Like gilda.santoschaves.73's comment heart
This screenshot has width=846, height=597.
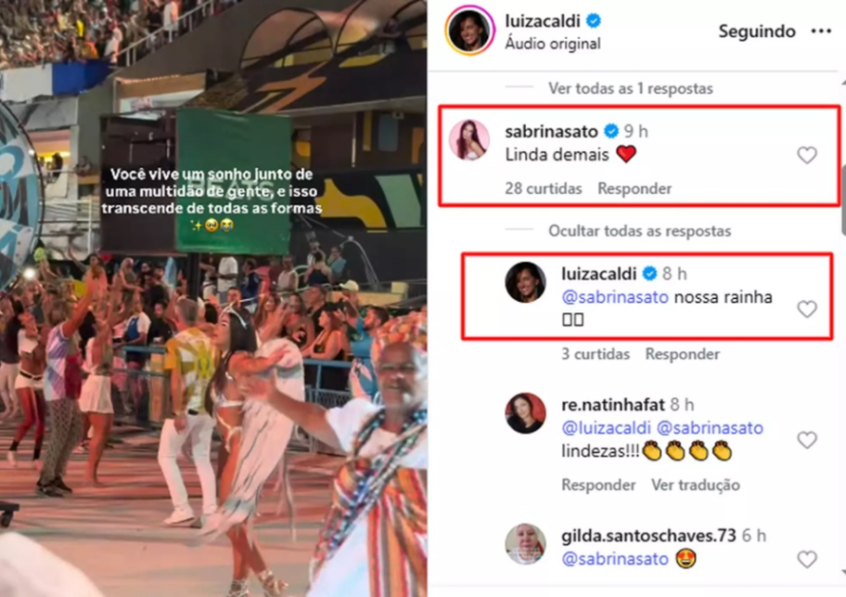click(807, 559)
